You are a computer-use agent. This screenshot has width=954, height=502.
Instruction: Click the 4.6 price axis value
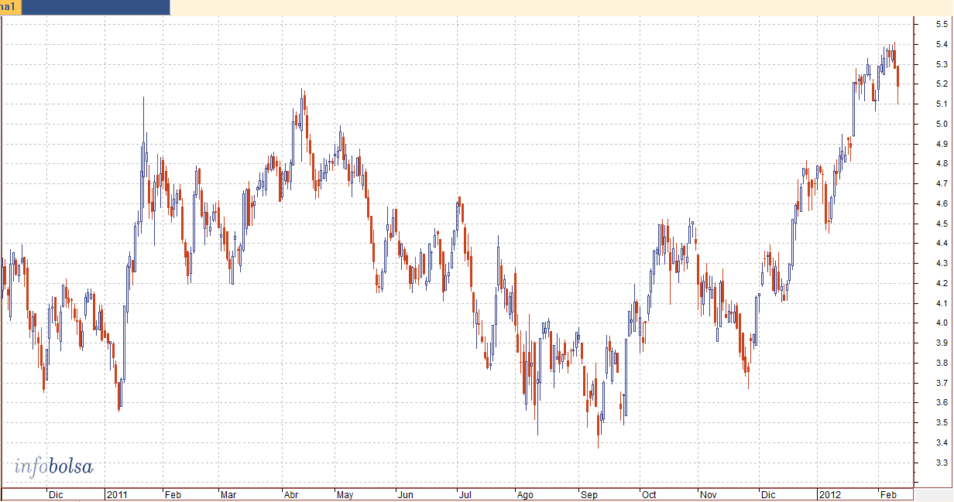click(942, 203)
